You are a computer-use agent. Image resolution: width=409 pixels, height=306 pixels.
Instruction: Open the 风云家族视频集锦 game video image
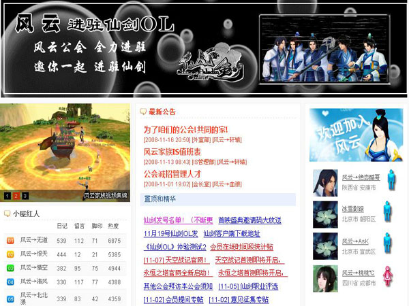65,152
